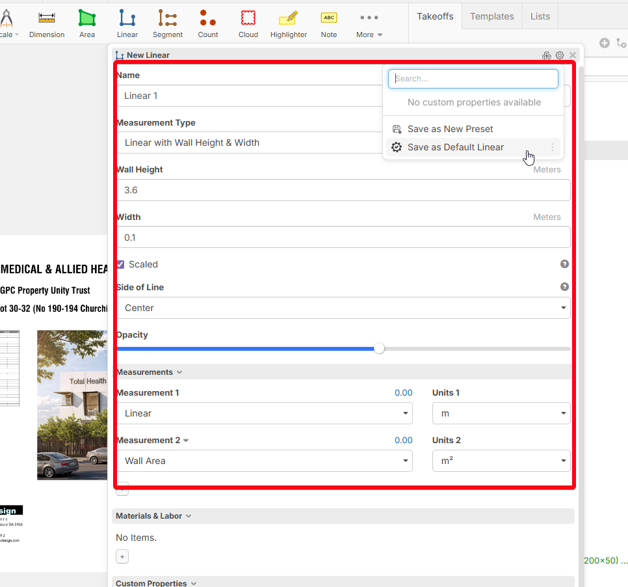The image size is (628, 587).
Task: Choose the Segment tool
Action: tap(168, 23)
